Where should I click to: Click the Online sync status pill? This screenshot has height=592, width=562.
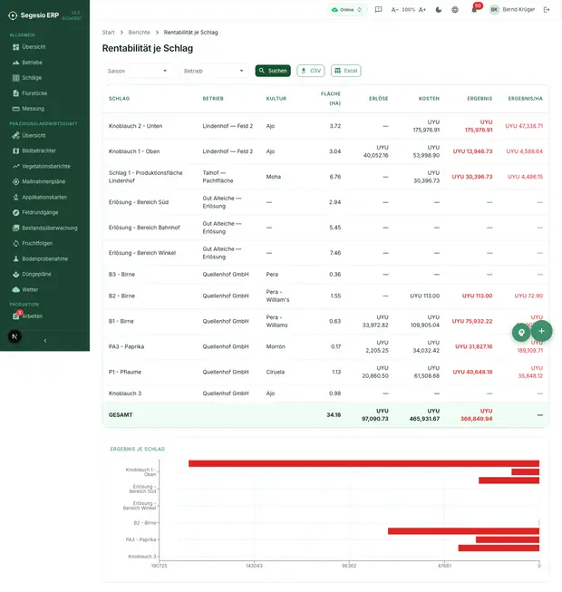347,10
